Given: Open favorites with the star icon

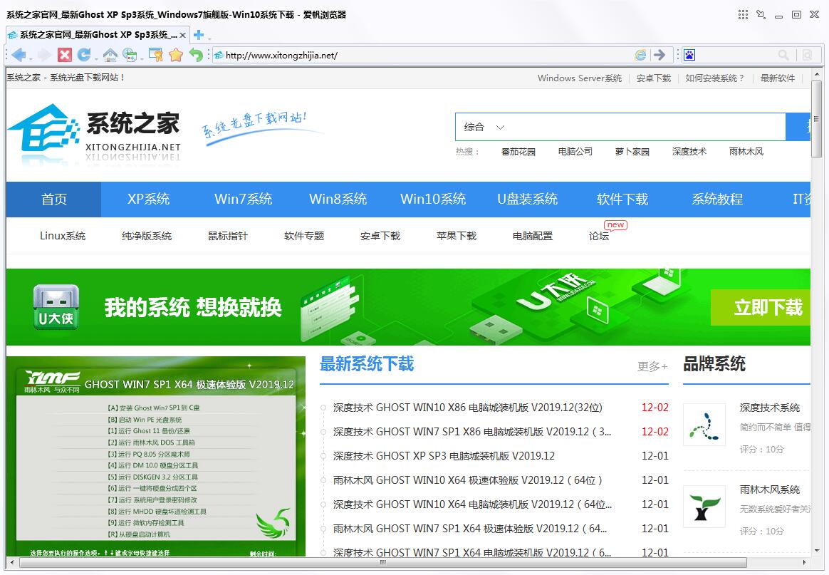Looking at the screenshot, I should click(176, 55).
